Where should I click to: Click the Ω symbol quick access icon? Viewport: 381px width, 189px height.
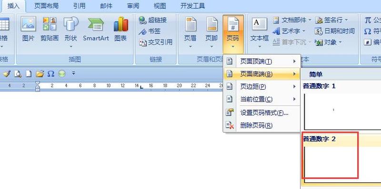click(x=51, y=74)
